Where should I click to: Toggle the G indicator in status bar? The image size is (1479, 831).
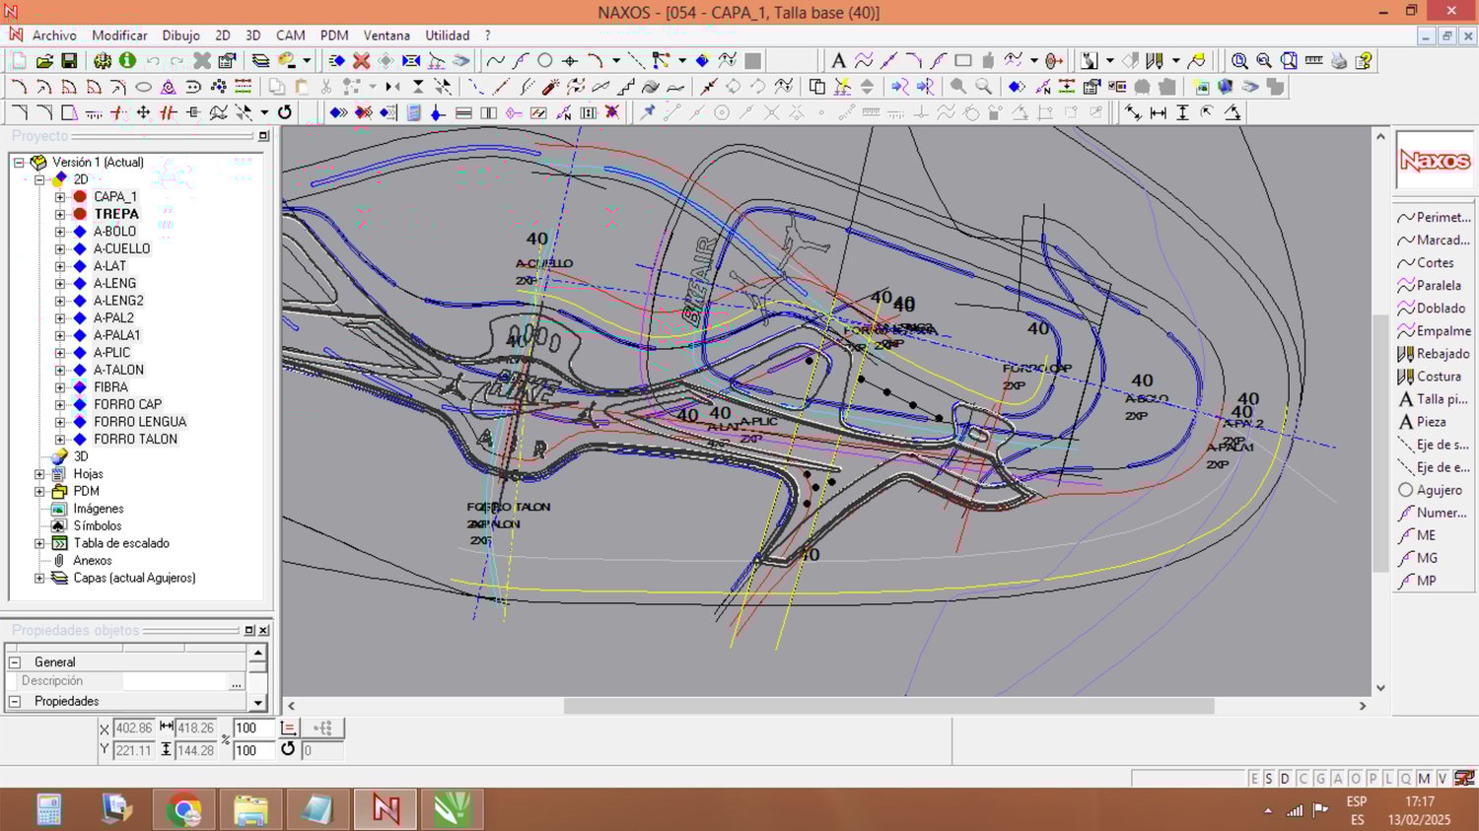(x=1320, y=779)
